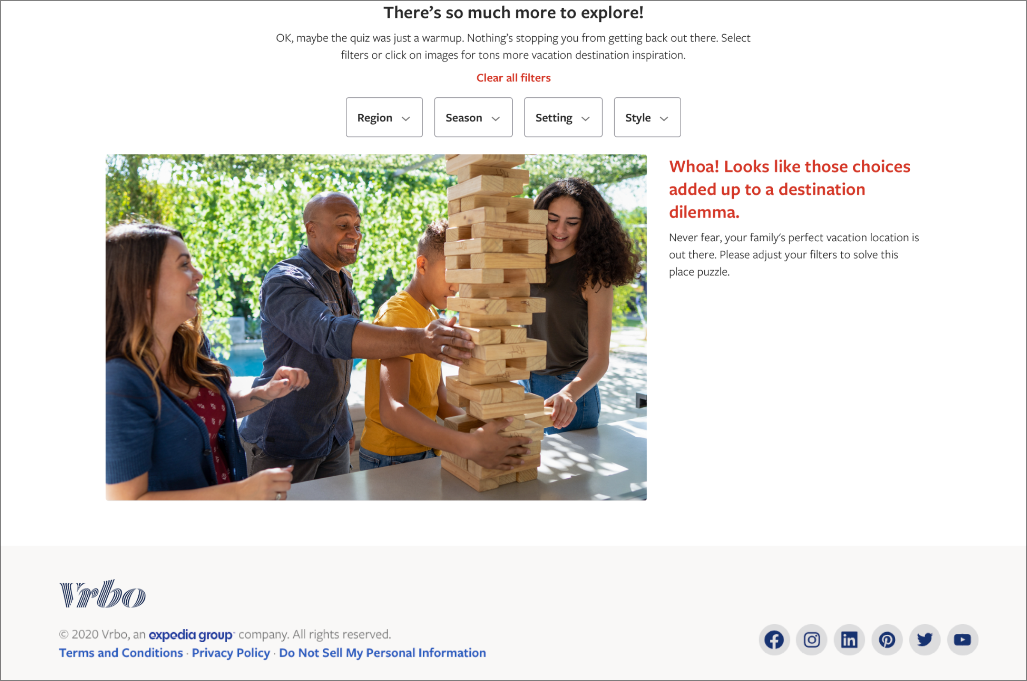
Task: Open the Twitter bird icon
Action: (925, 640)
